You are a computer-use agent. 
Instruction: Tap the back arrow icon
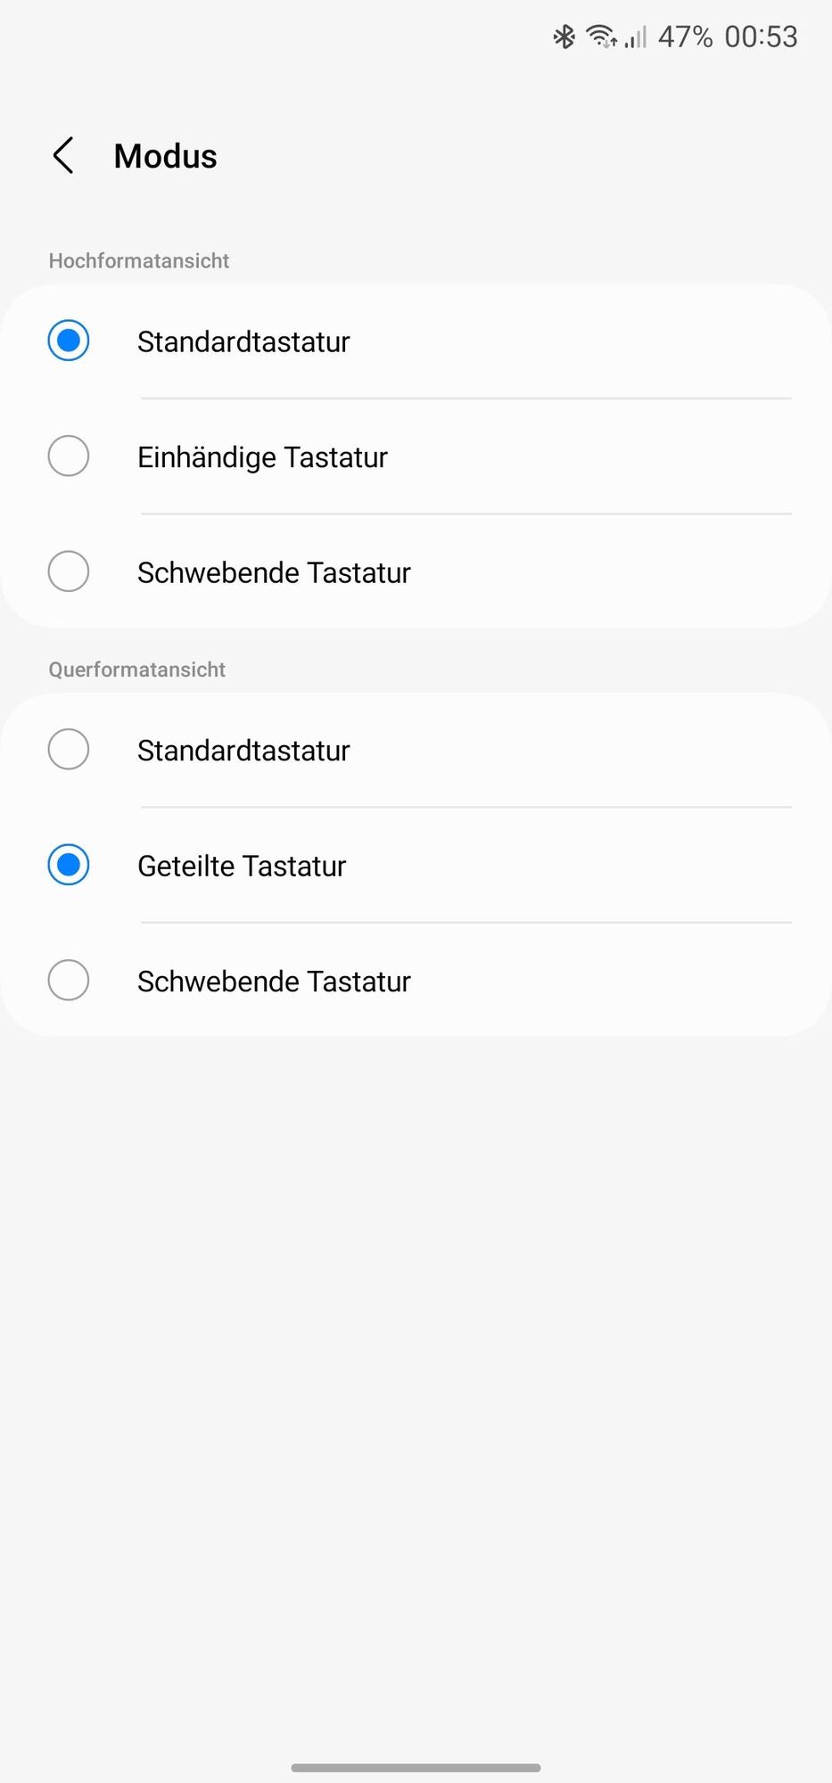pos(63,156)
